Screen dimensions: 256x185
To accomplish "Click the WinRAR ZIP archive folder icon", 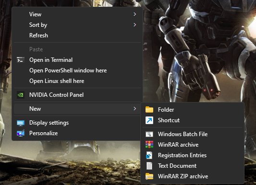I will pos(149,176).
